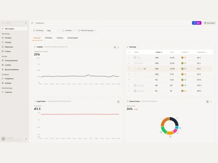Click the Prompts list icon
Viewport: 218px width, 163px height.
click(3, 42)
